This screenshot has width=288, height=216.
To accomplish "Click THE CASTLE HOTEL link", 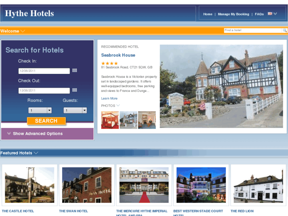I will click(18, 211).
